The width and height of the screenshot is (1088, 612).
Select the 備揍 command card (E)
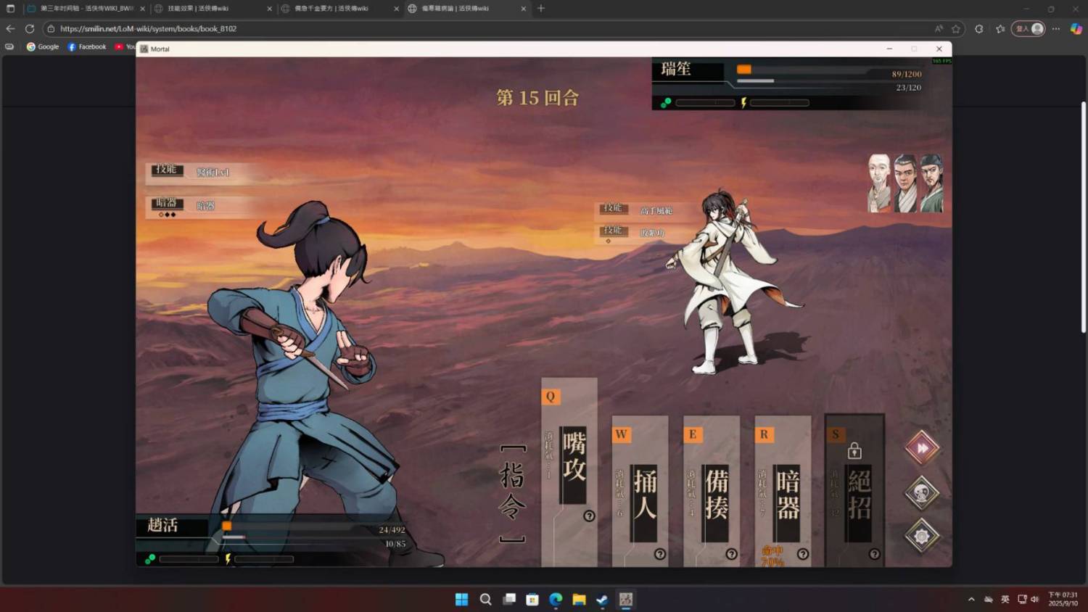tap(711, 491)
